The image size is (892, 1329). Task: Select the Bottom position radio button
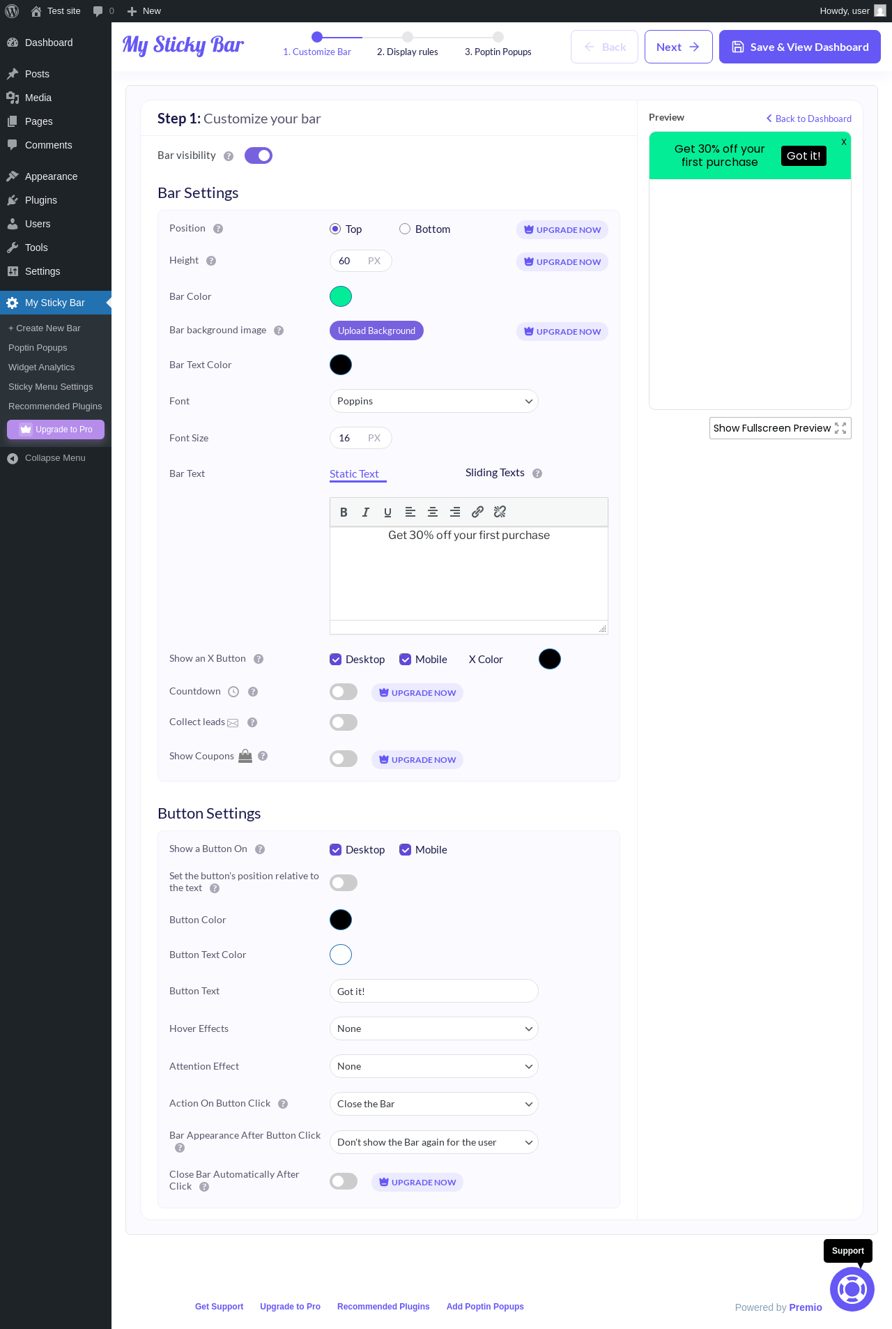tap(405, 229)
